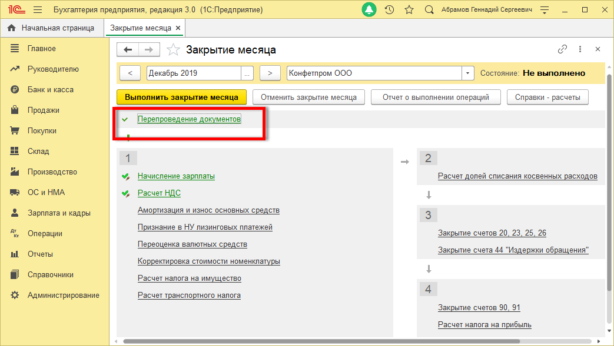This screenshot has width=614, height=346.
Task: Open Склад section
Action: (x=38, y=152)
